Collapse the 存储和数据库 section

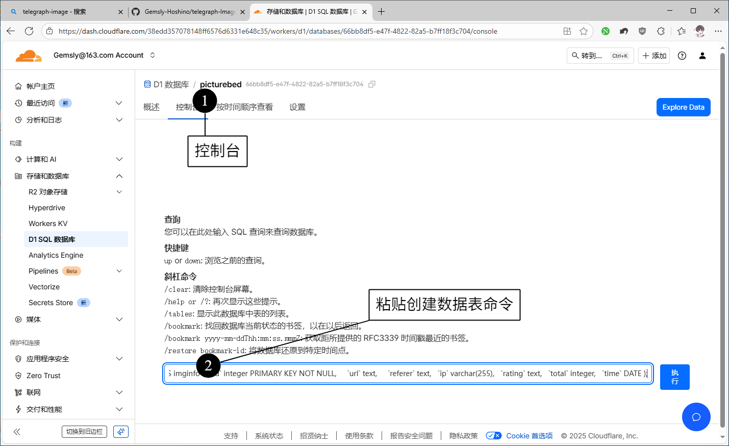pos(119,176)
